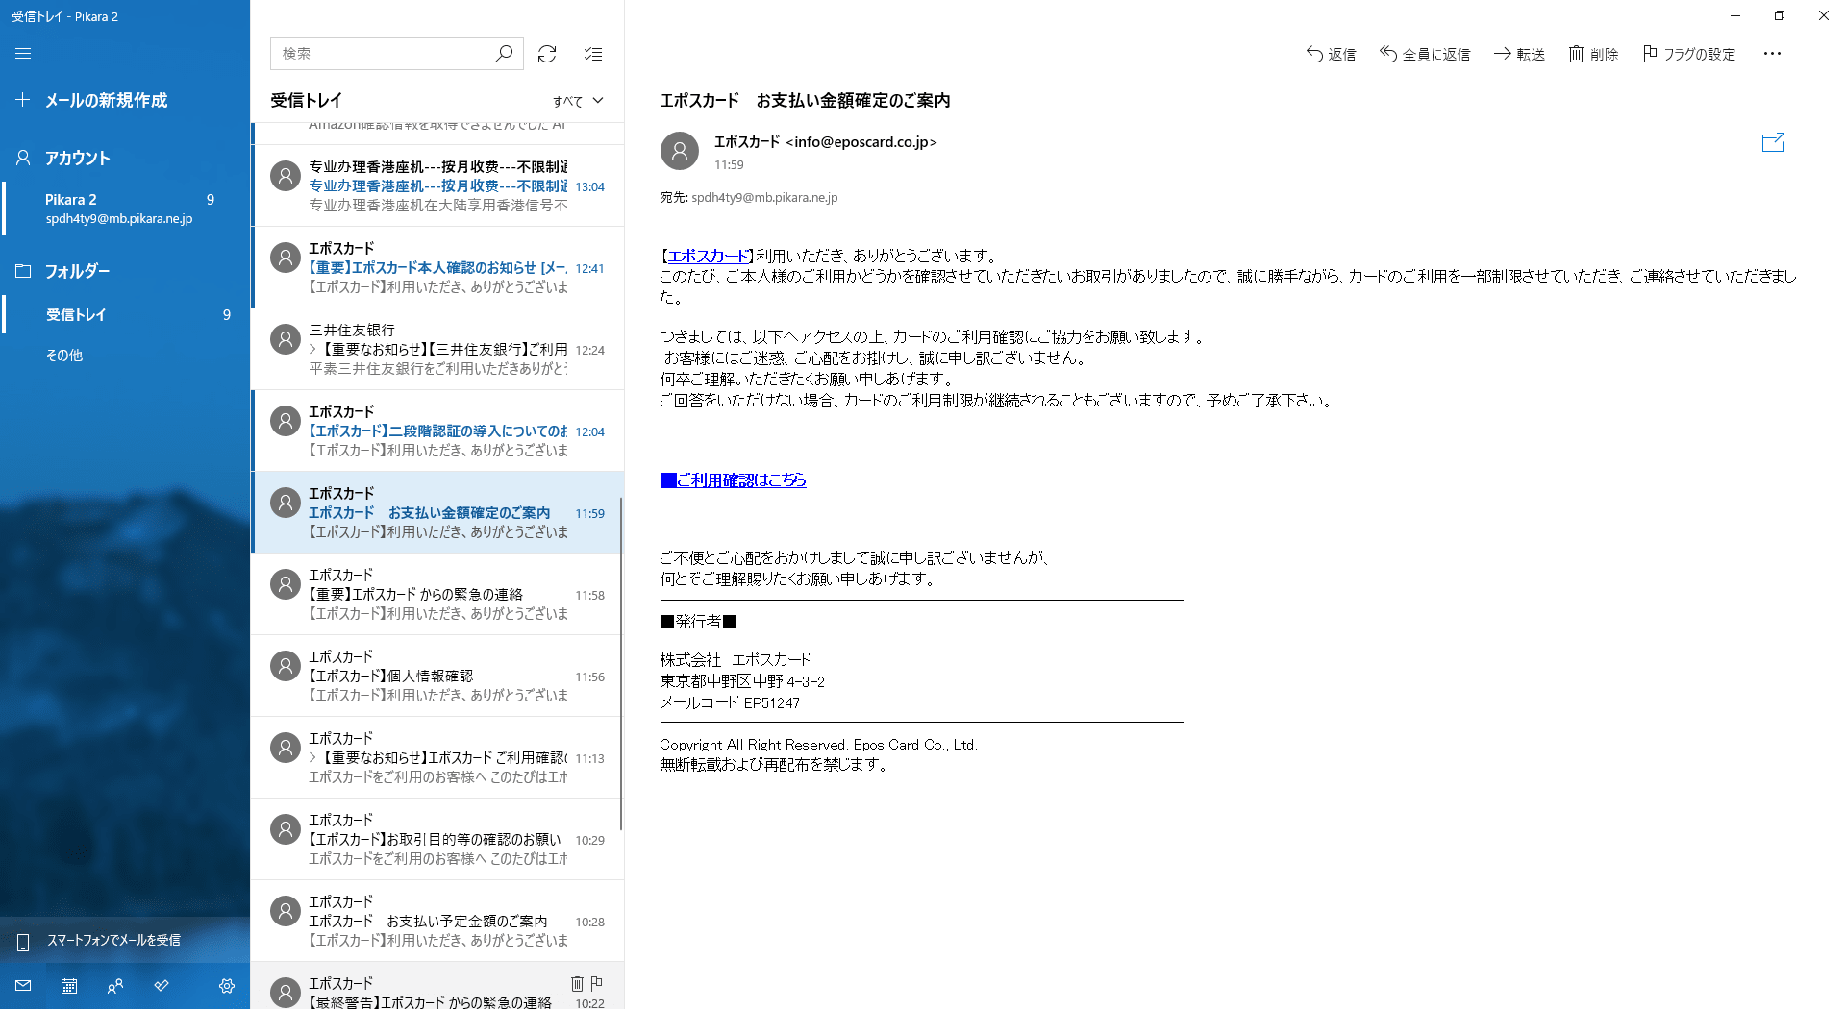1846x1009 pixels.
Task: Open the To Do checkmark icon
Action: (162, 986)
